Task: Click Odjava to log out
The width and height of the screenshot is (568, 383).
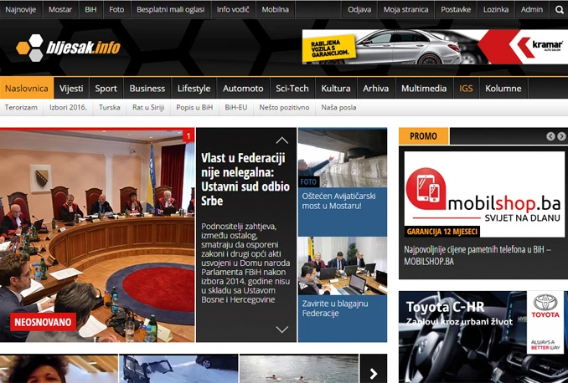Action: pos(359,10)
